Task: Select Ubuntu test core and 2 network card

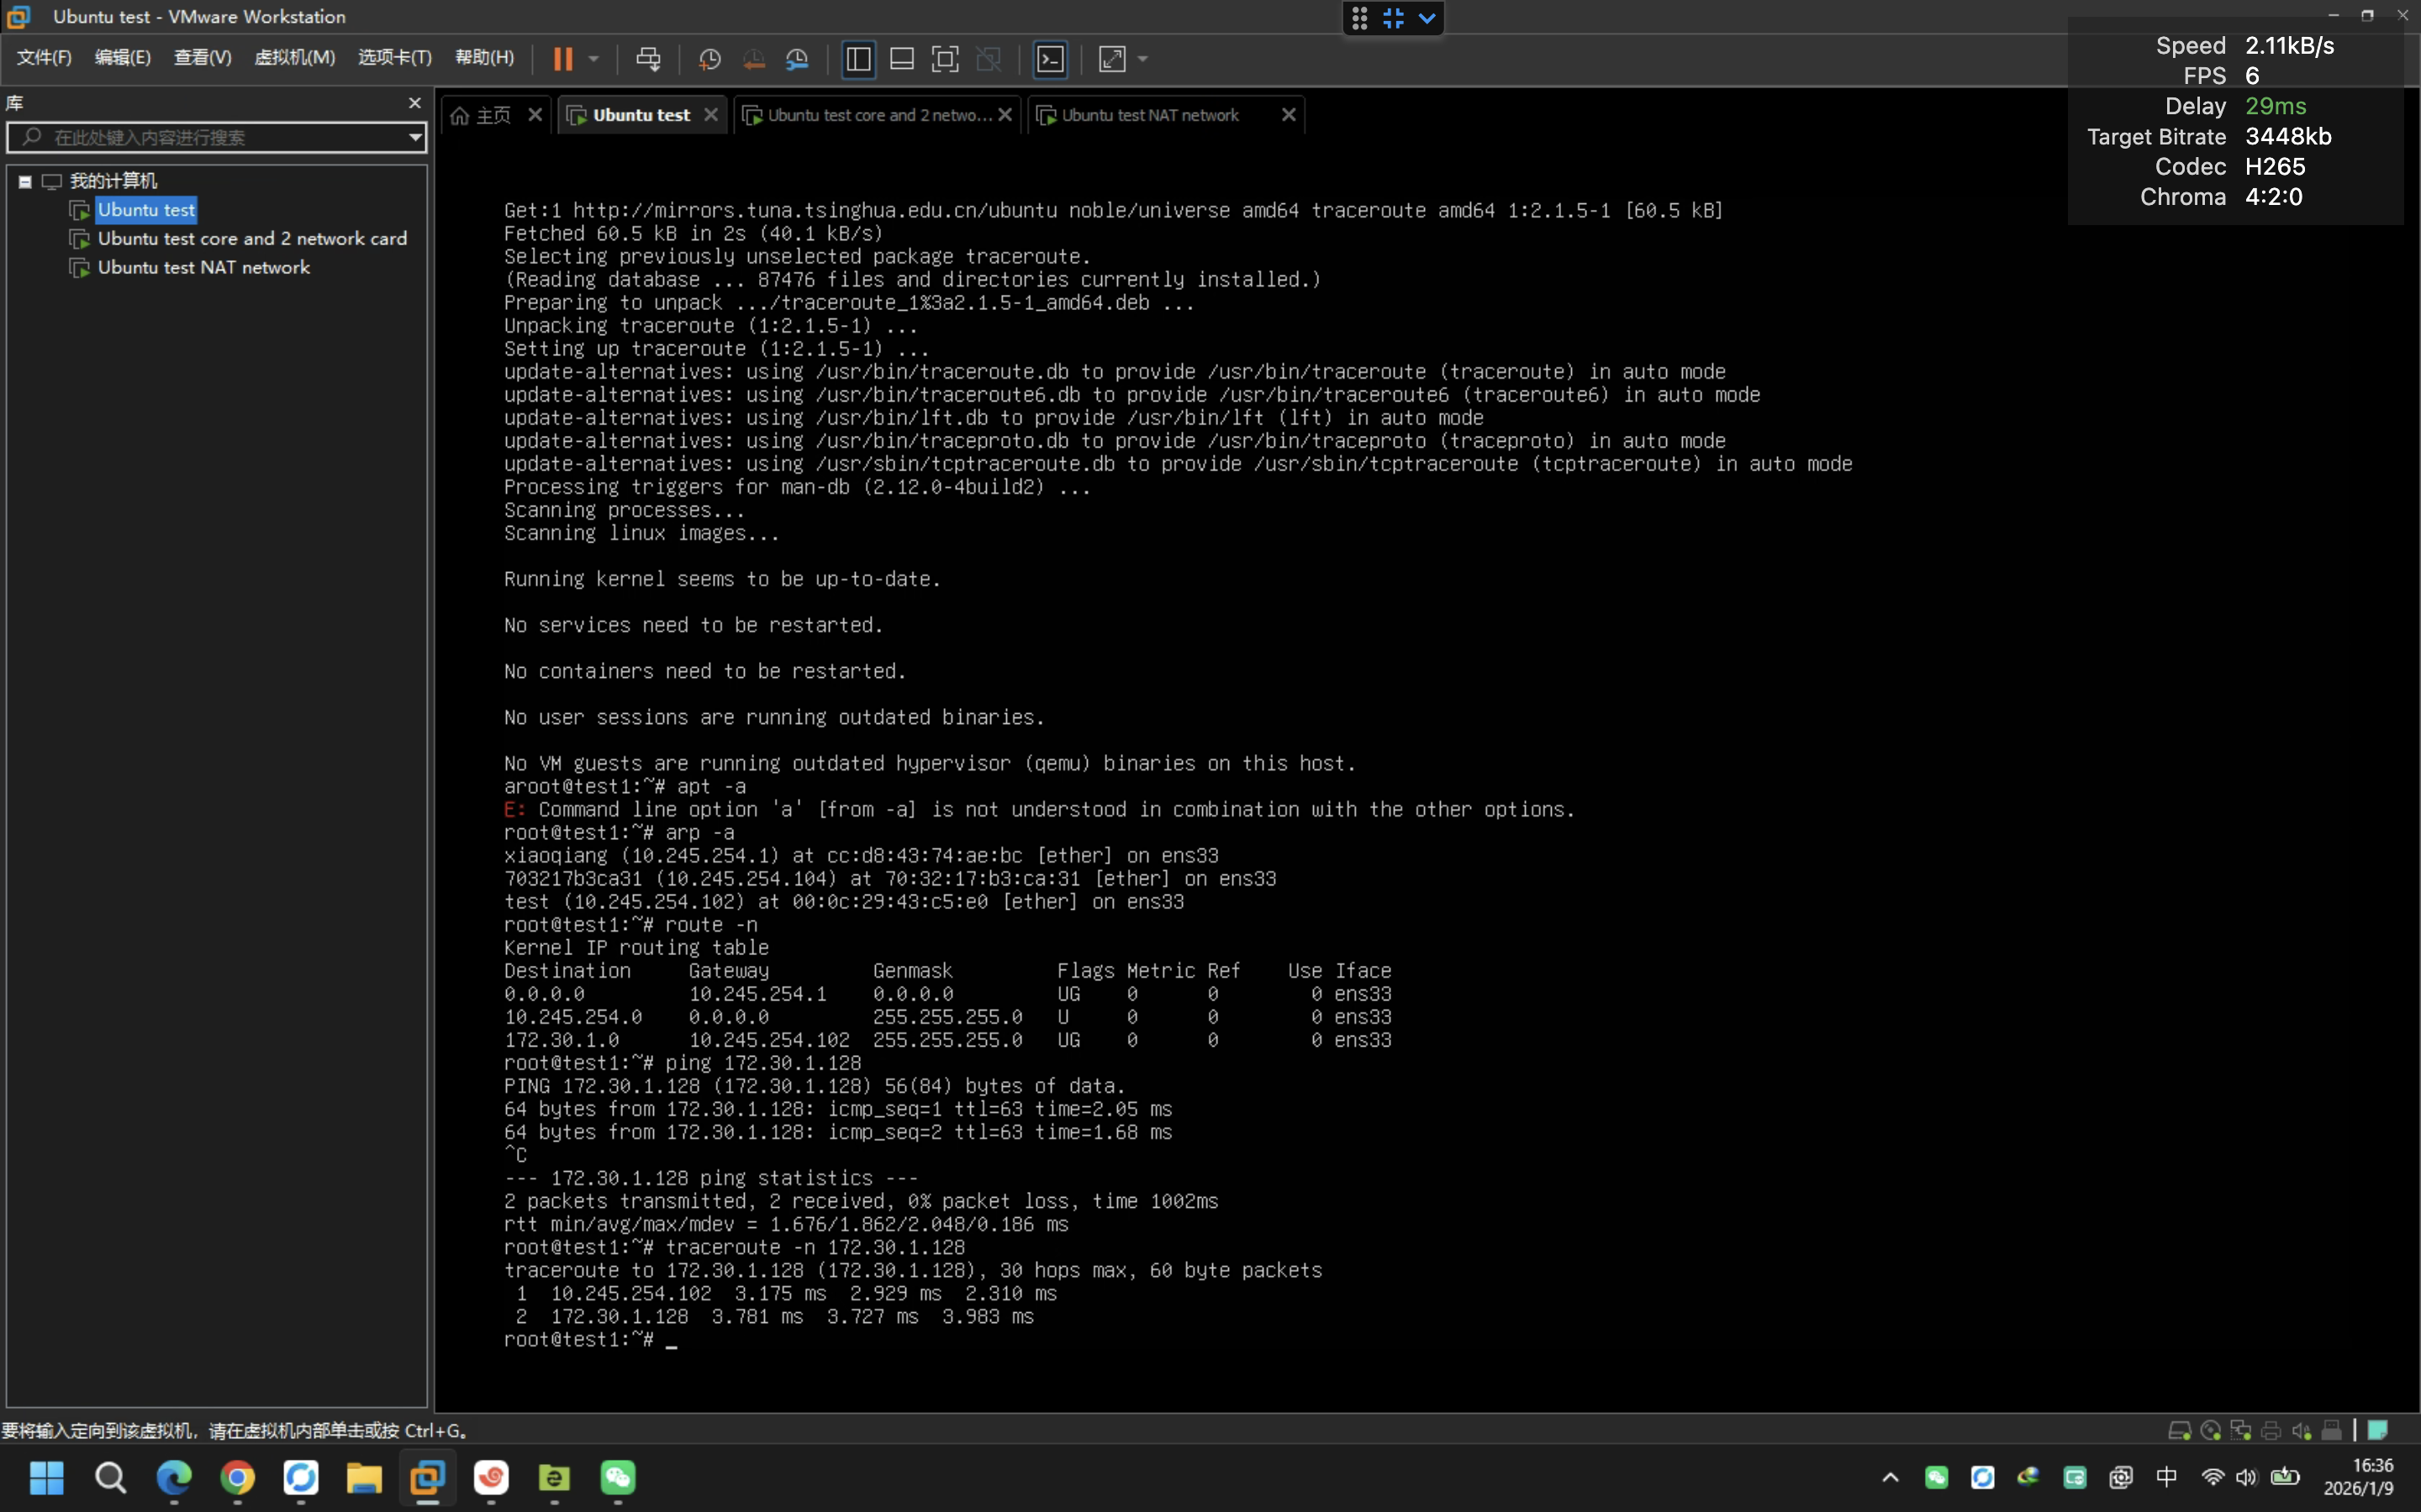Action: (252, 238)
